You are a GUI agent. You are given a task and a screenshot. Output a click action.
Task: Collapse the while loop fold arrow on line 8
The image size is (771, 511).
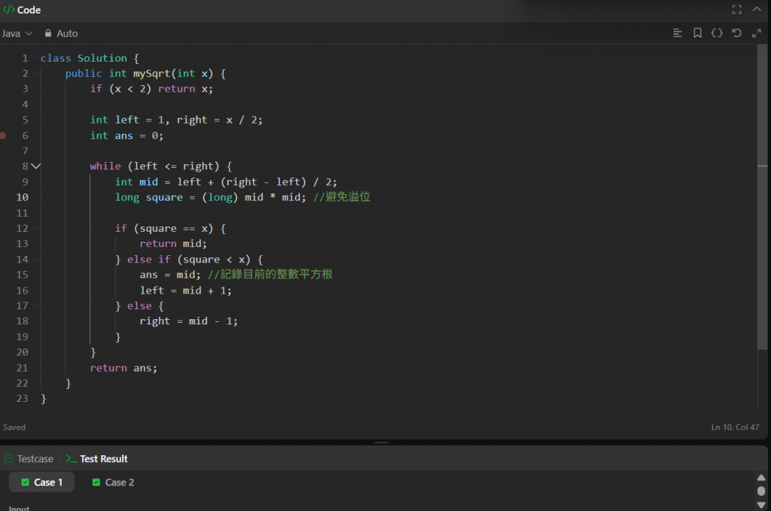[x=36, y=166]
